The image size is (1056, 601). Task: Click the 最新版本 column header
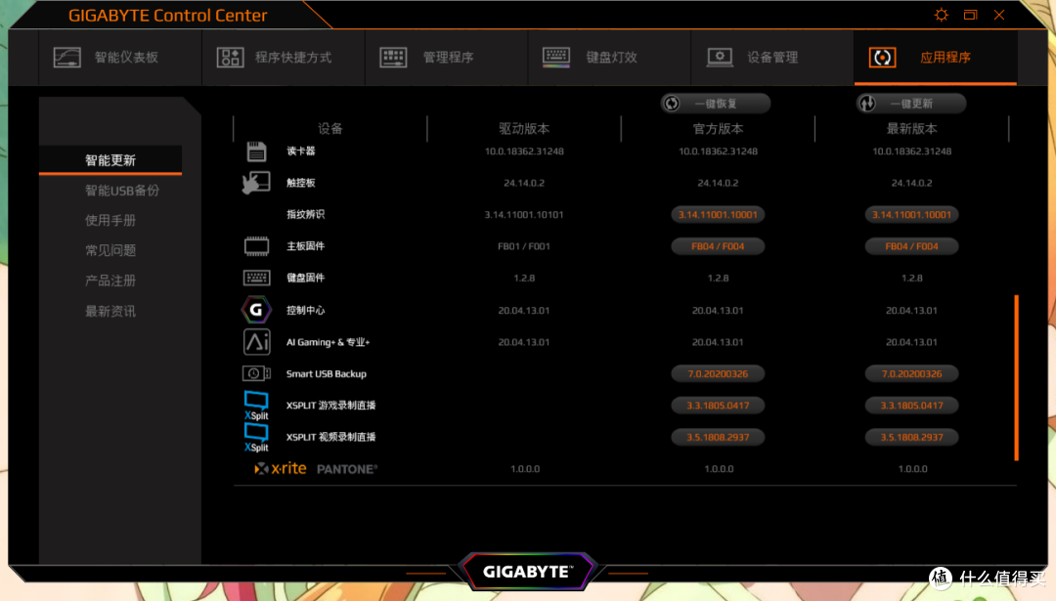coord(912,129)
